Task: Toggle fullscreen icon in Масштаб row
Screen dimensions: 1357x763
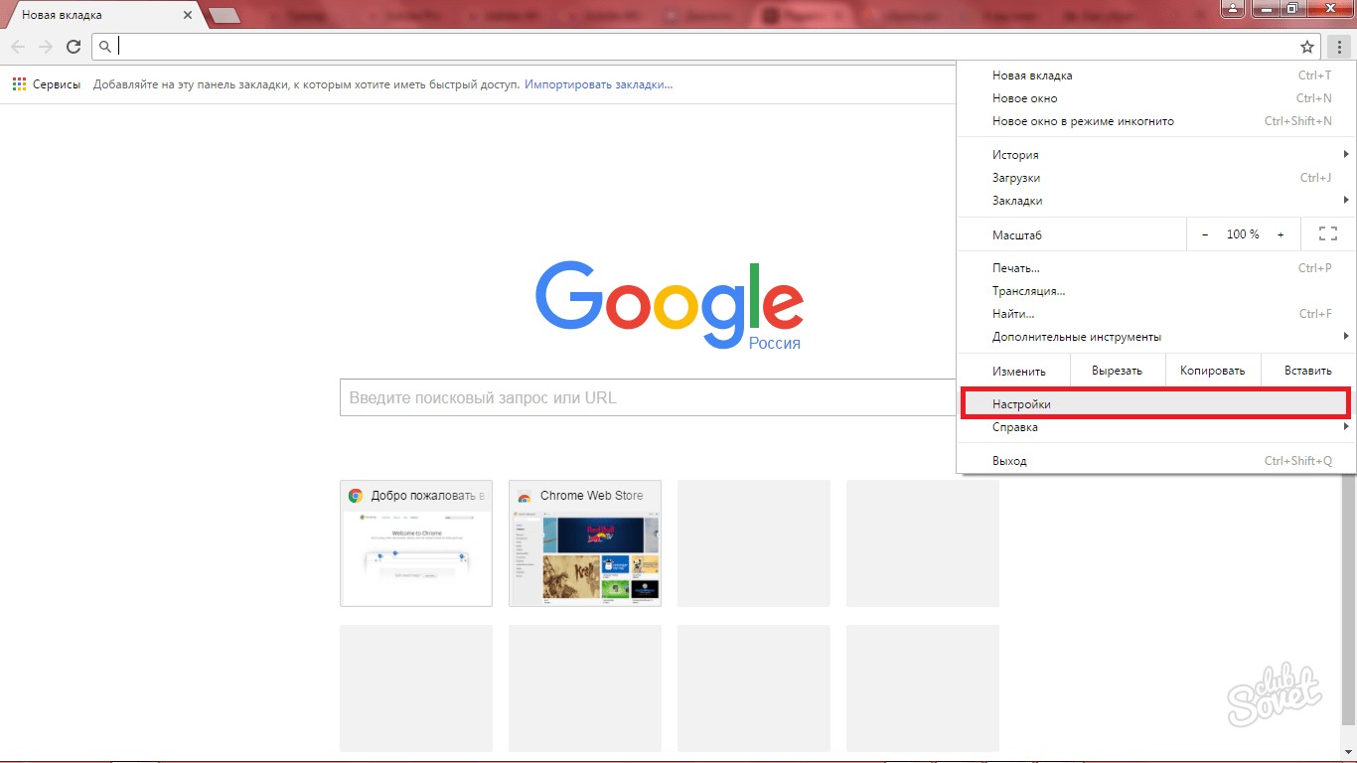Action: [1328, 234]
